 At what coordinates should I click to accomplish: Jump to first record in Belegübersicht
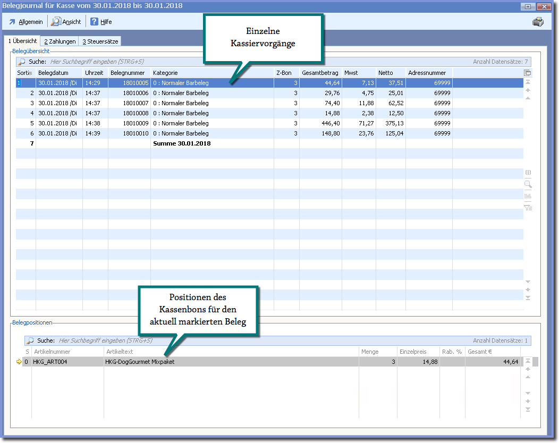tap(528, 82)
